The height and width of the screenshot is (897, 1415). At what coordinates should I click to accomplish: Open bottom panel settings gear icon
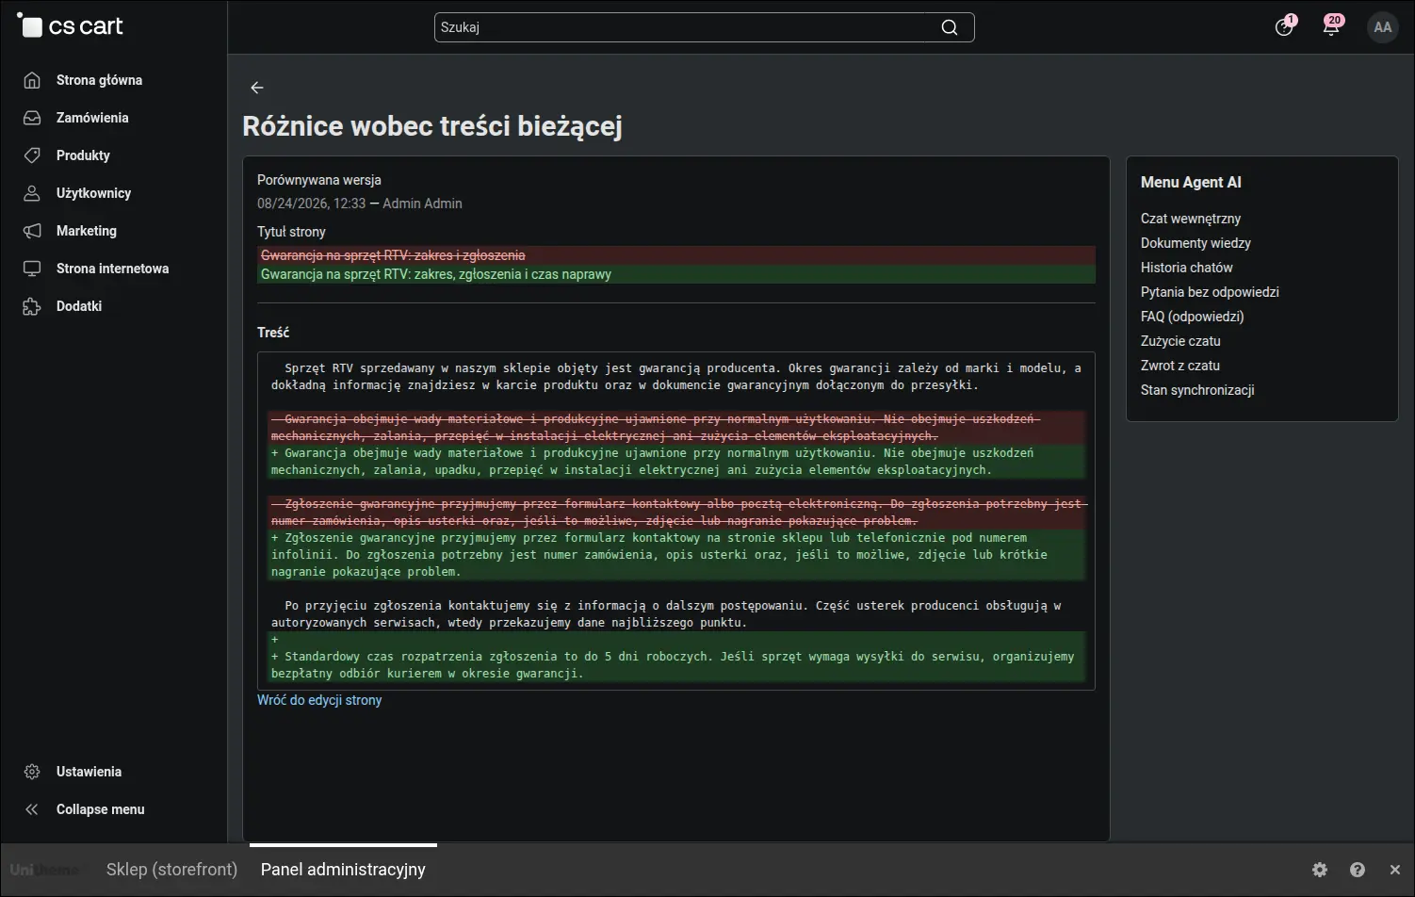[1320, 870]
